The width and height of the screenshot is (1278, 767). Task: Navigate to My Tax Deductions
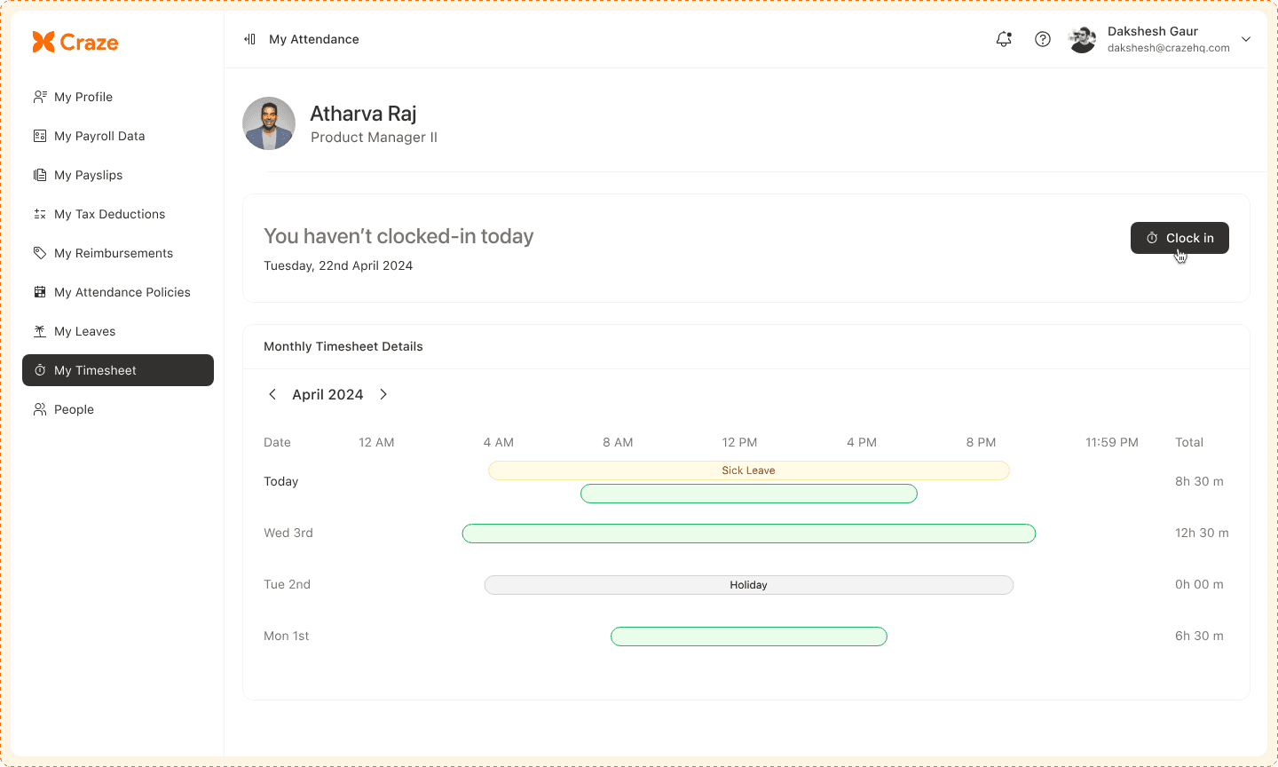point(118,214)
